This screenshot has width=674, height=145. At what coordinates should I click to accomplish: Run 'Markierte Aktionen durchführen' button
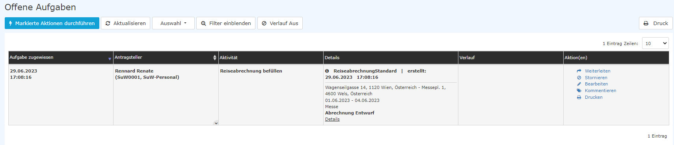[52, 23]
